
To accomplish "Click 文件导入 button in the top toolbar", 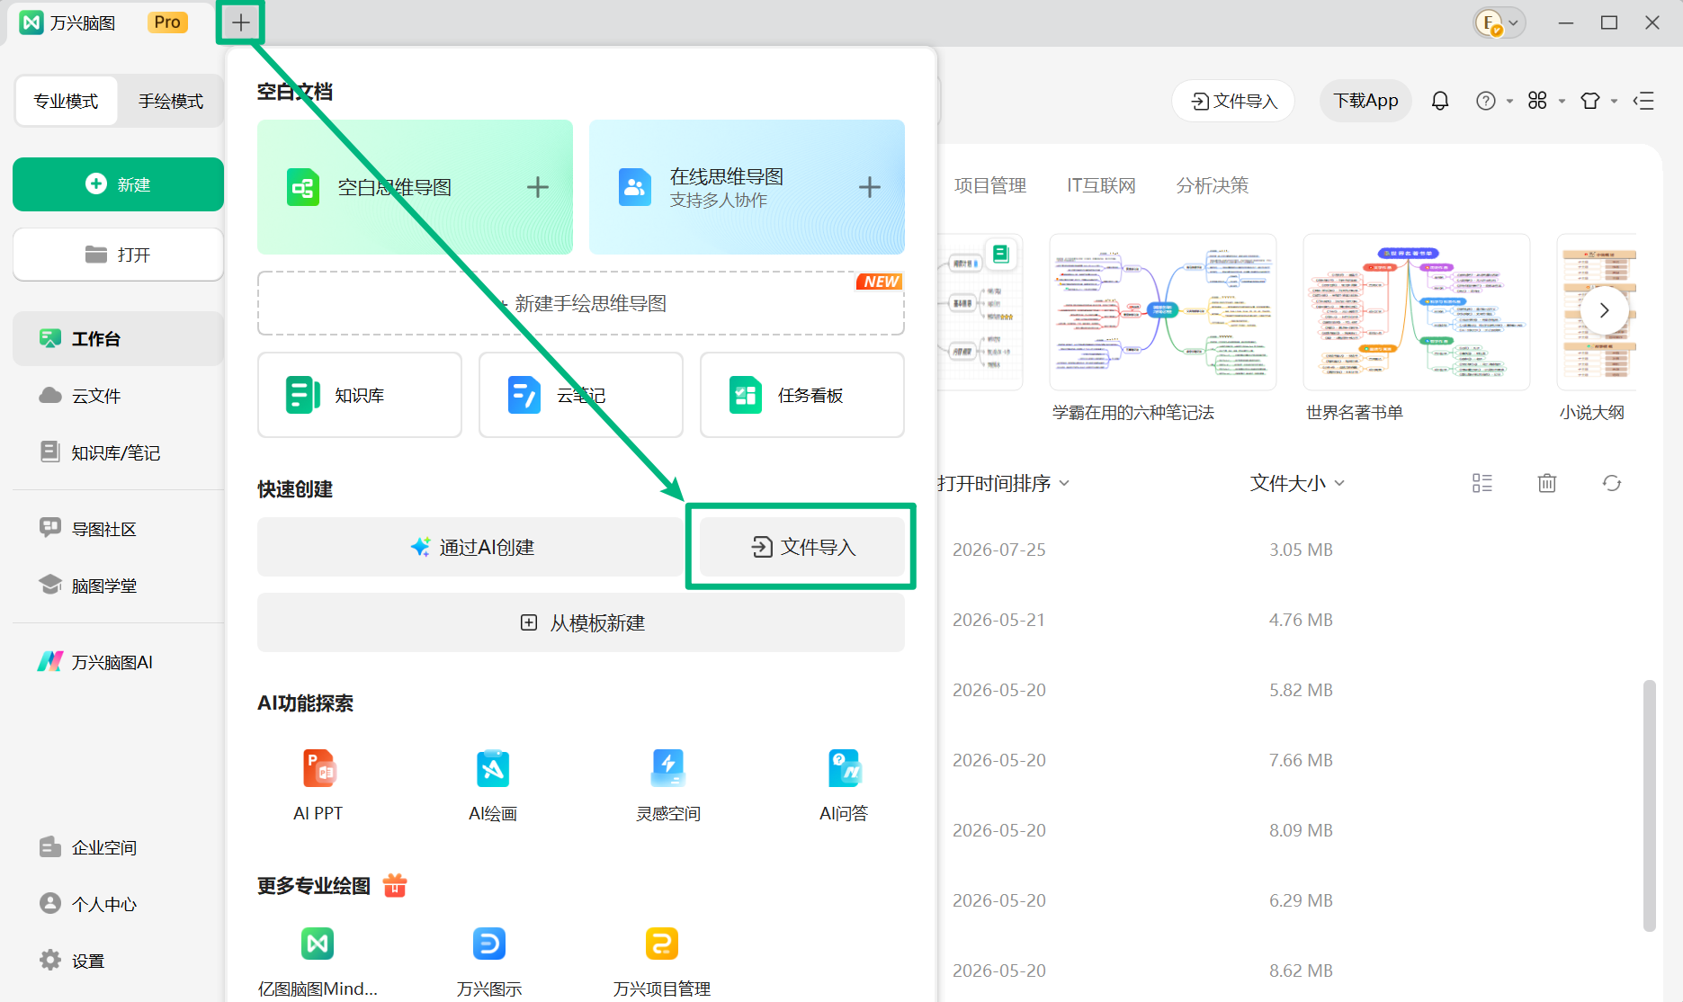I will pyautogui.click(x=1233, y=101).
